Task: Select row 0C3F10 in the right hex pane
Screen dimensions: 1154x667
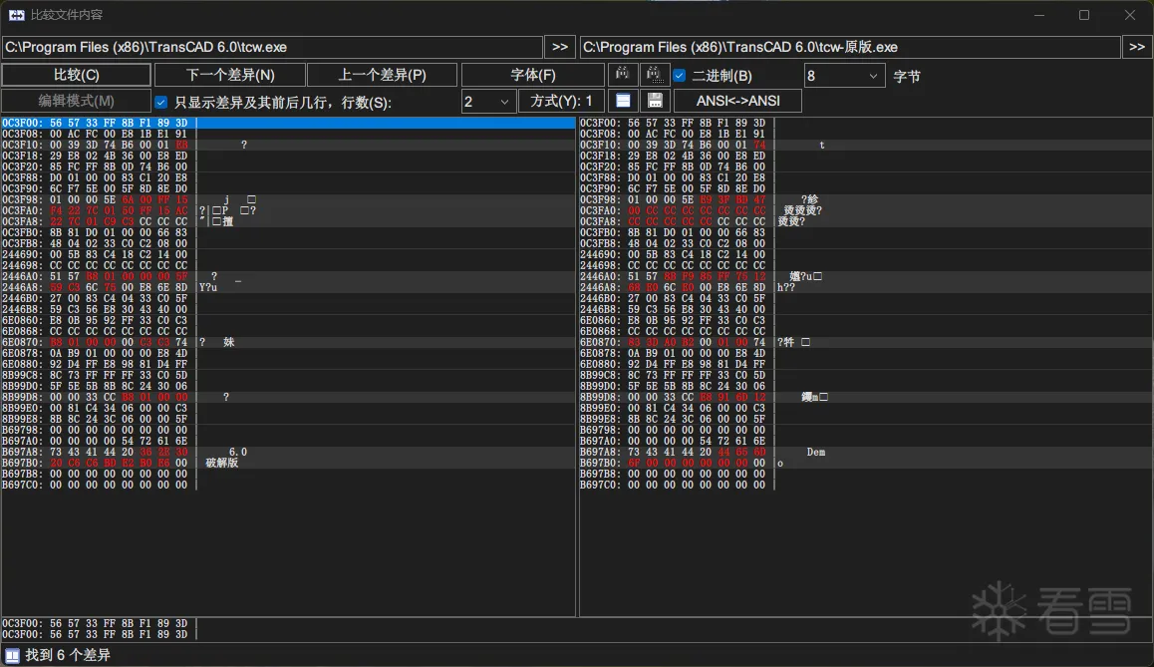Action: (x=865, y=145)
